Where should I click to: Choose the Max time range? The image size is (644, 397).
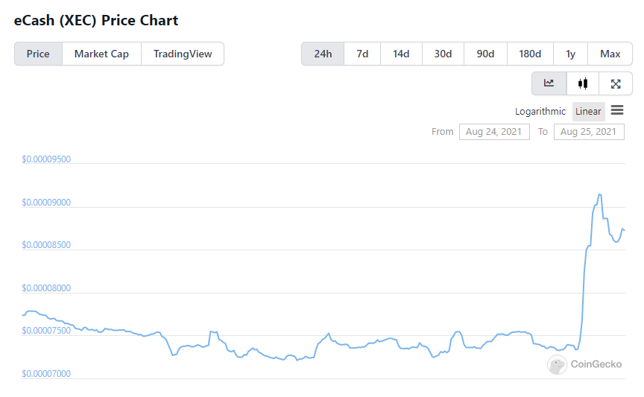click(x=610, y=54)
